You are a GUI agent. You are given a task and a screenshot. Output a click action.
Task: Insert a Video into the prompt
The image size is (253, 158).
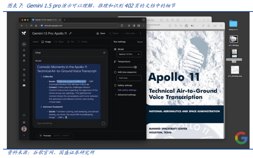[59, 42]
